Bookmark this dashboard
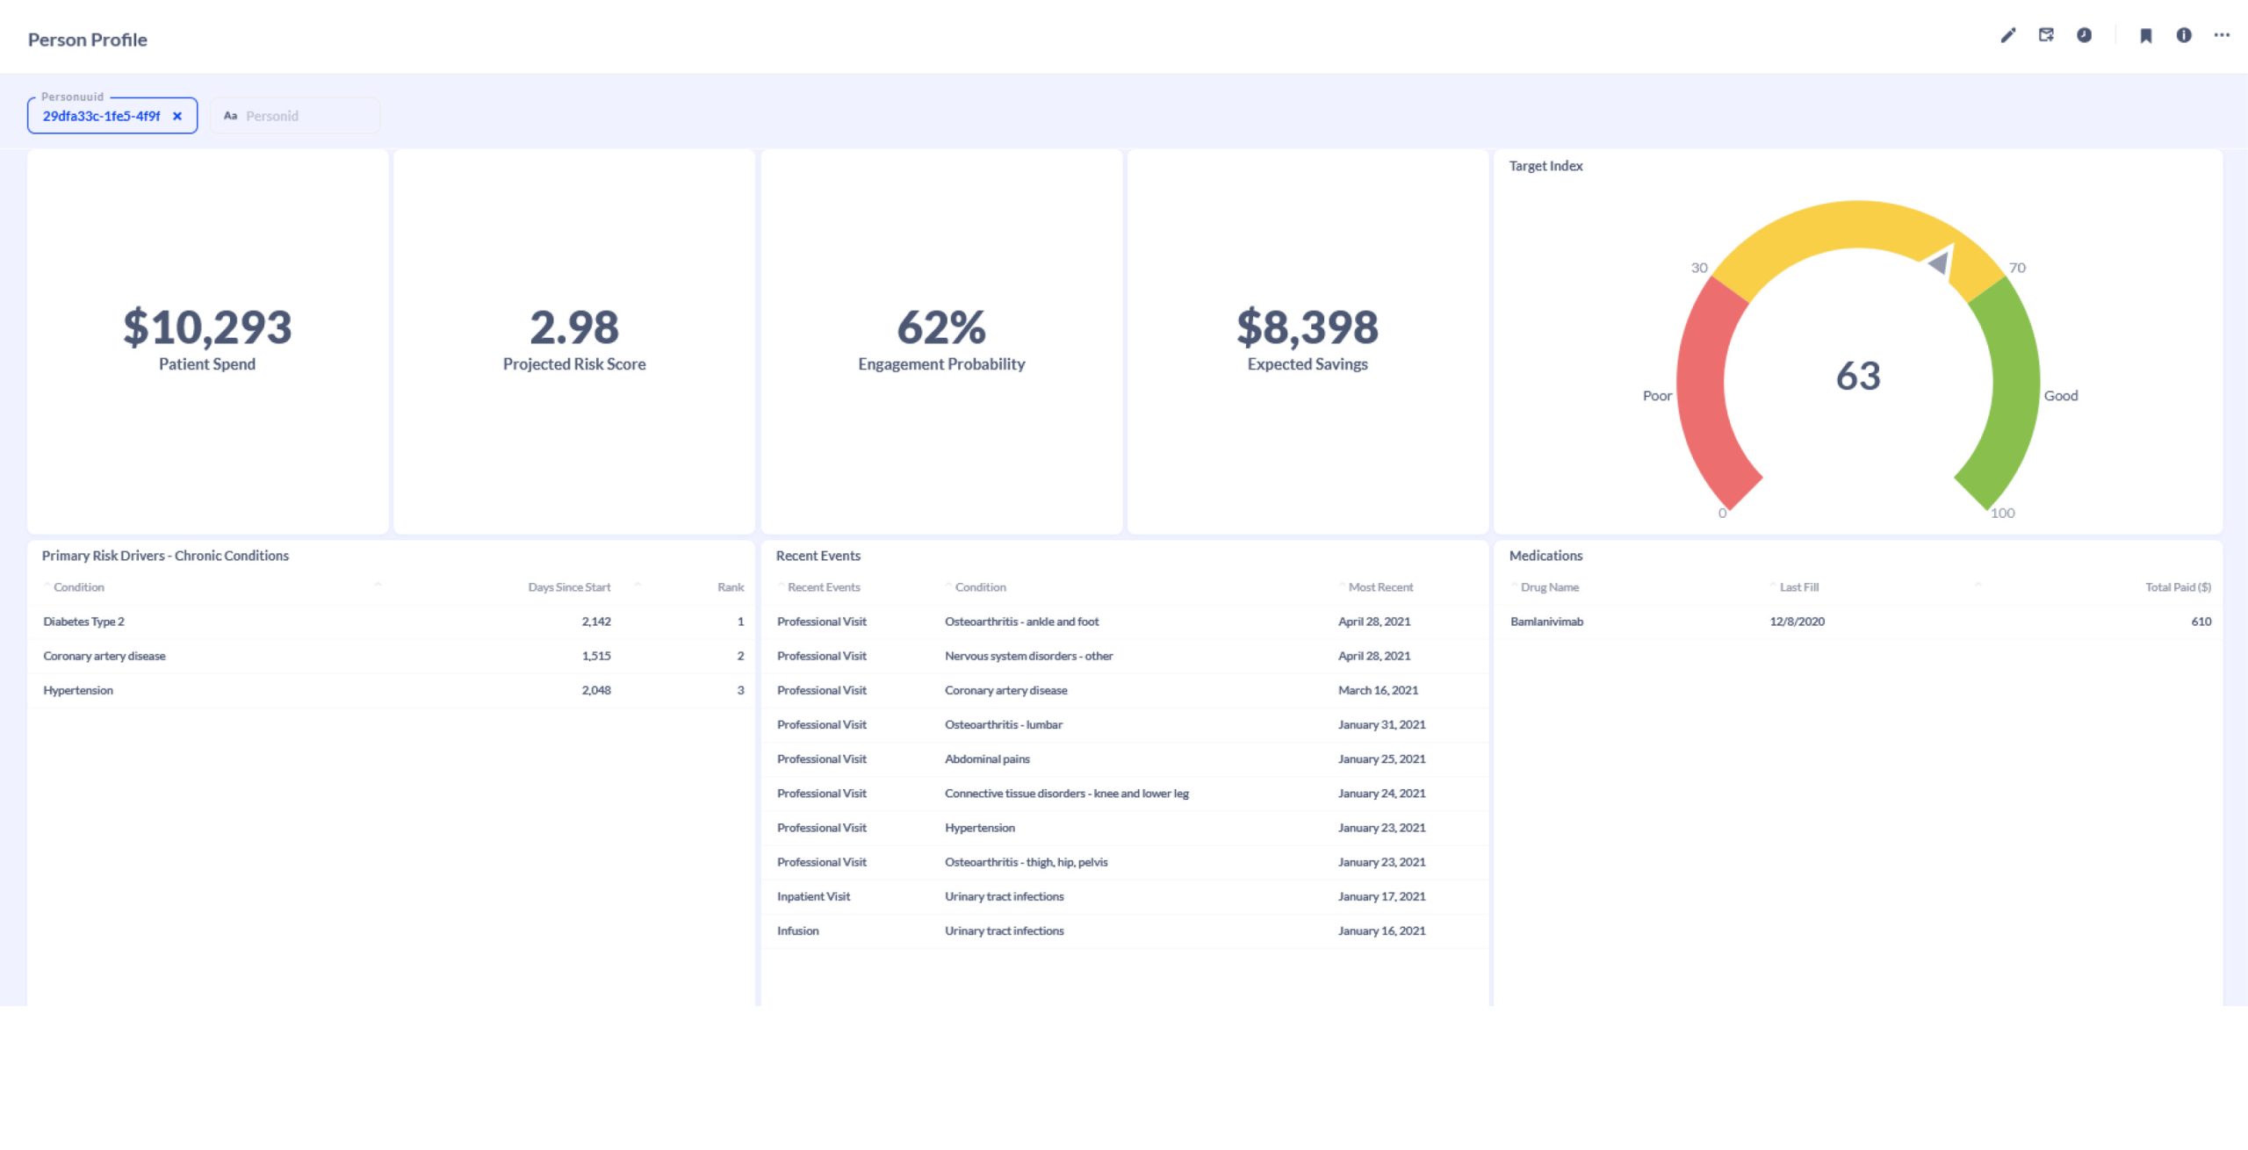 pyautogui.click(x=2145, y=35)
